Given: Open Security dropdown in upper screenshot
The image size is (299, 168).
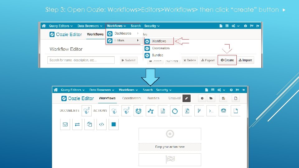Looking at the screenshot, I should [152, 26].
